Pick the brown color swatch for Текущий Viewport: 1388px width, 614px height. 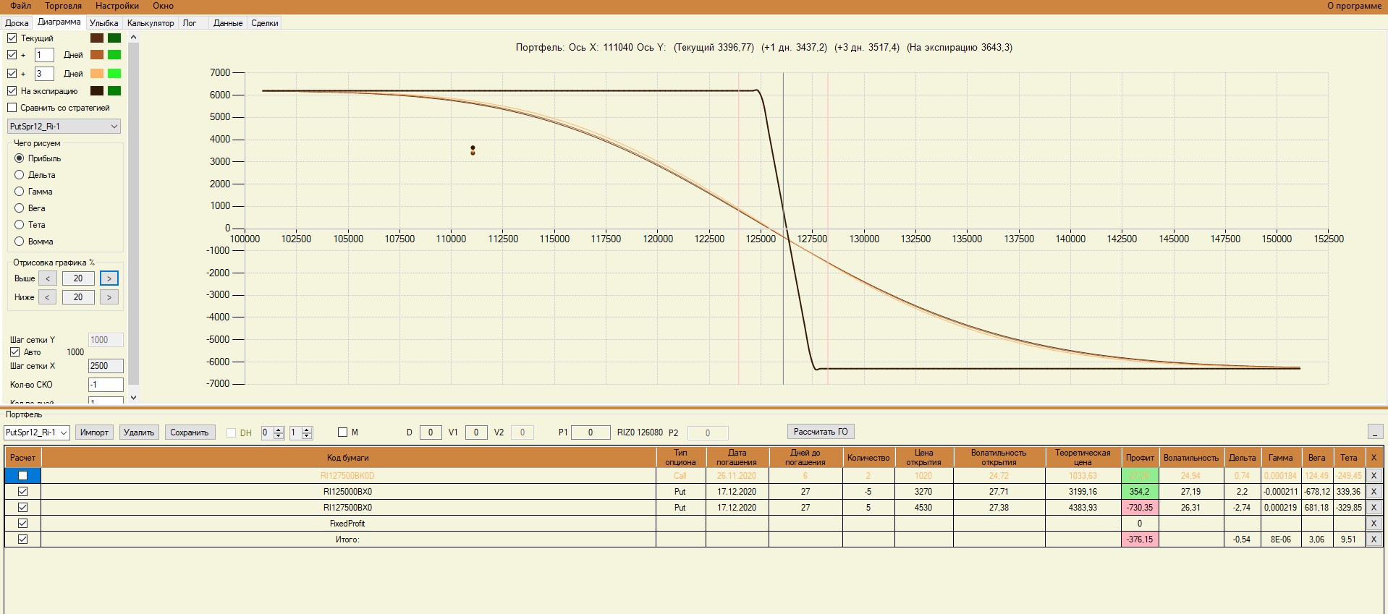coord(97,38)
